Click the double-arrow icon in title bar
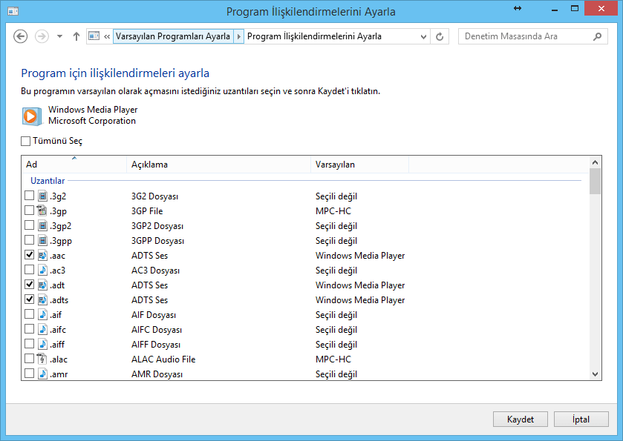 [x=518, y=8]
